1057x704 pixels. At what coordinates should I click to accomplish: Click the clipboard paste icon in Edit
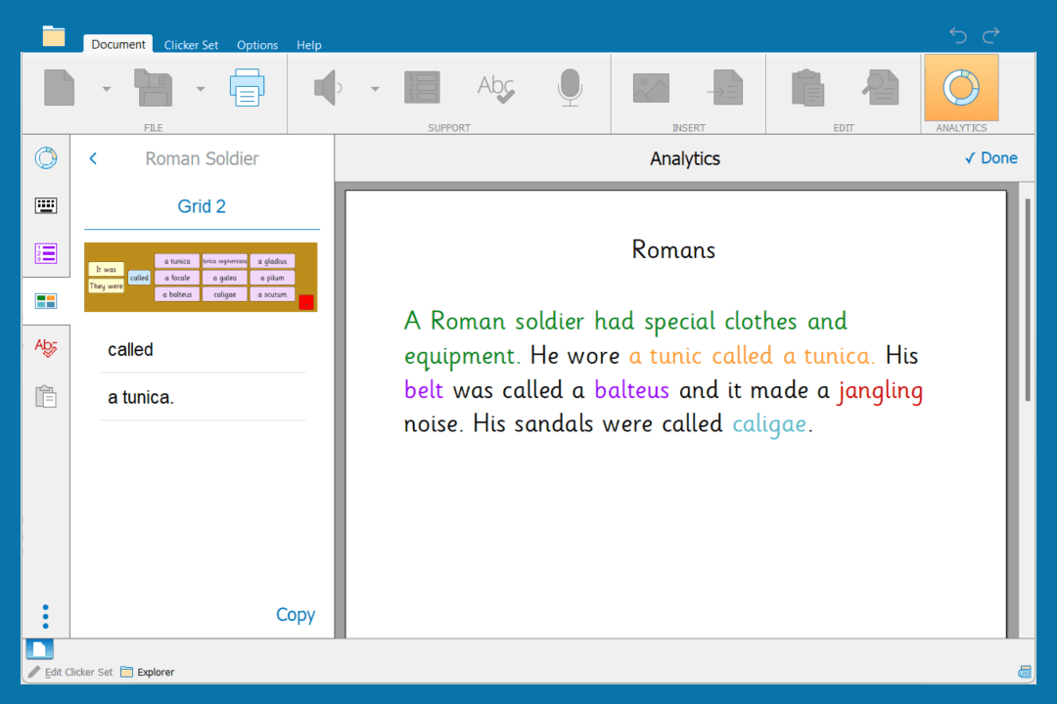[807, 88]
